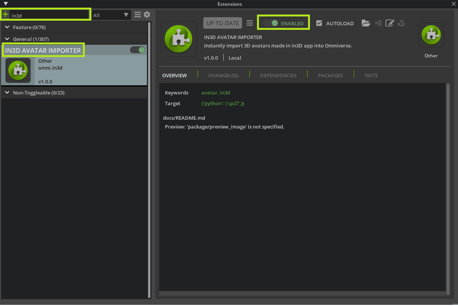Toggle IN3D Avatar Importer switch in list
The image size is (458, 306).
[138, 50]
